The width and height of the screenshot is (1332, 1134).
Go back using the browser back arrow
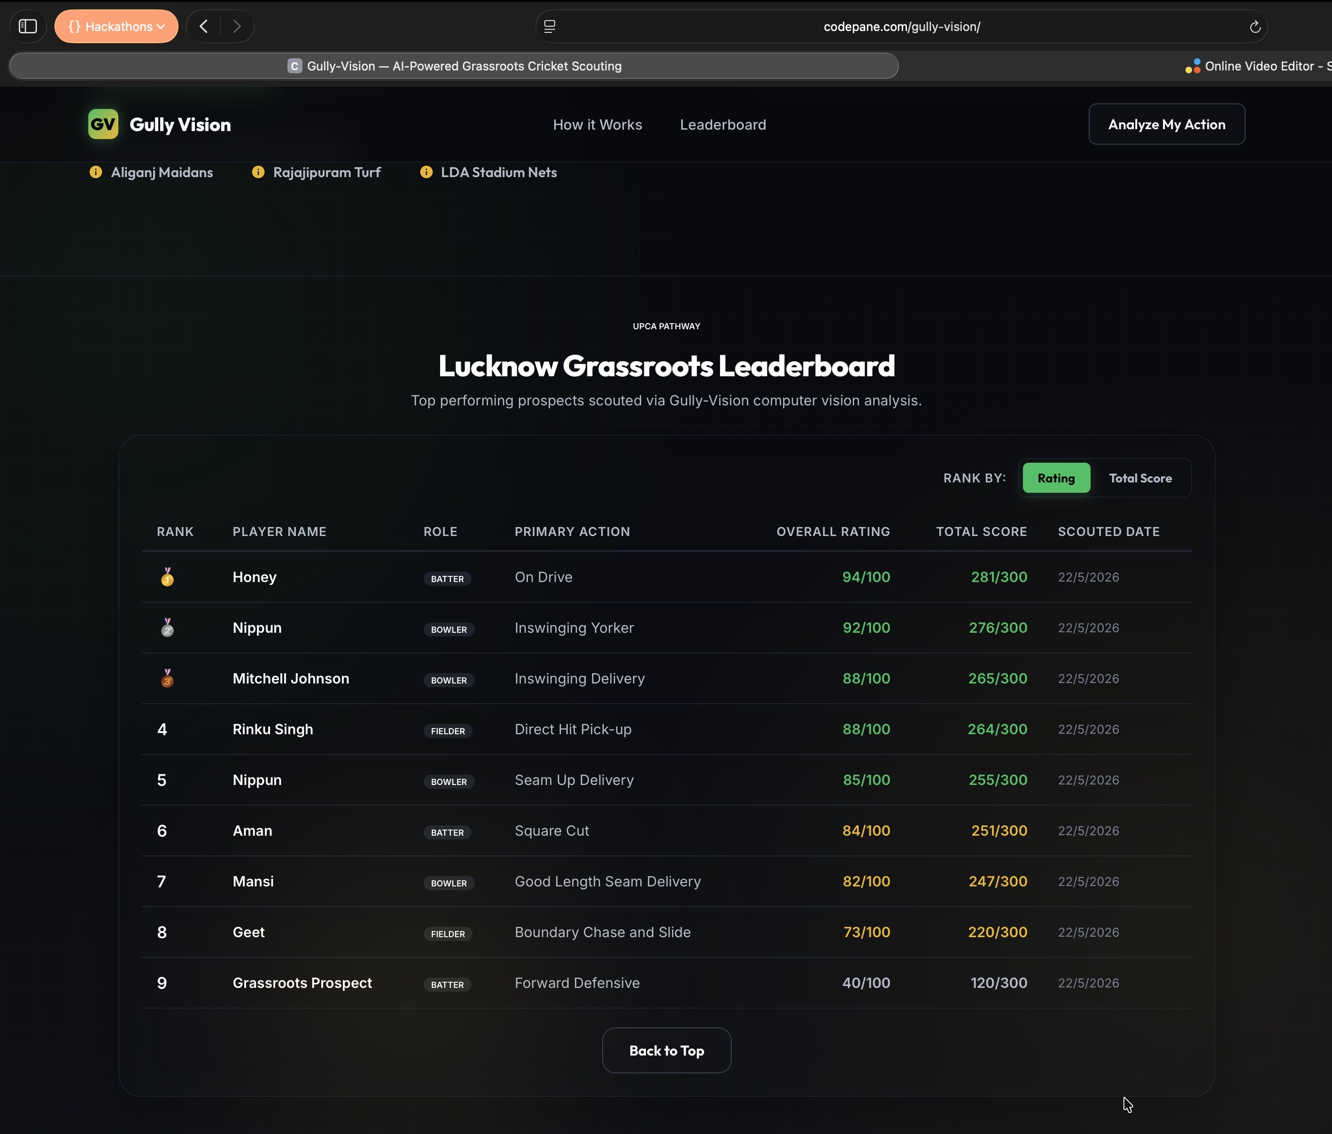click(x=204, y=26)
